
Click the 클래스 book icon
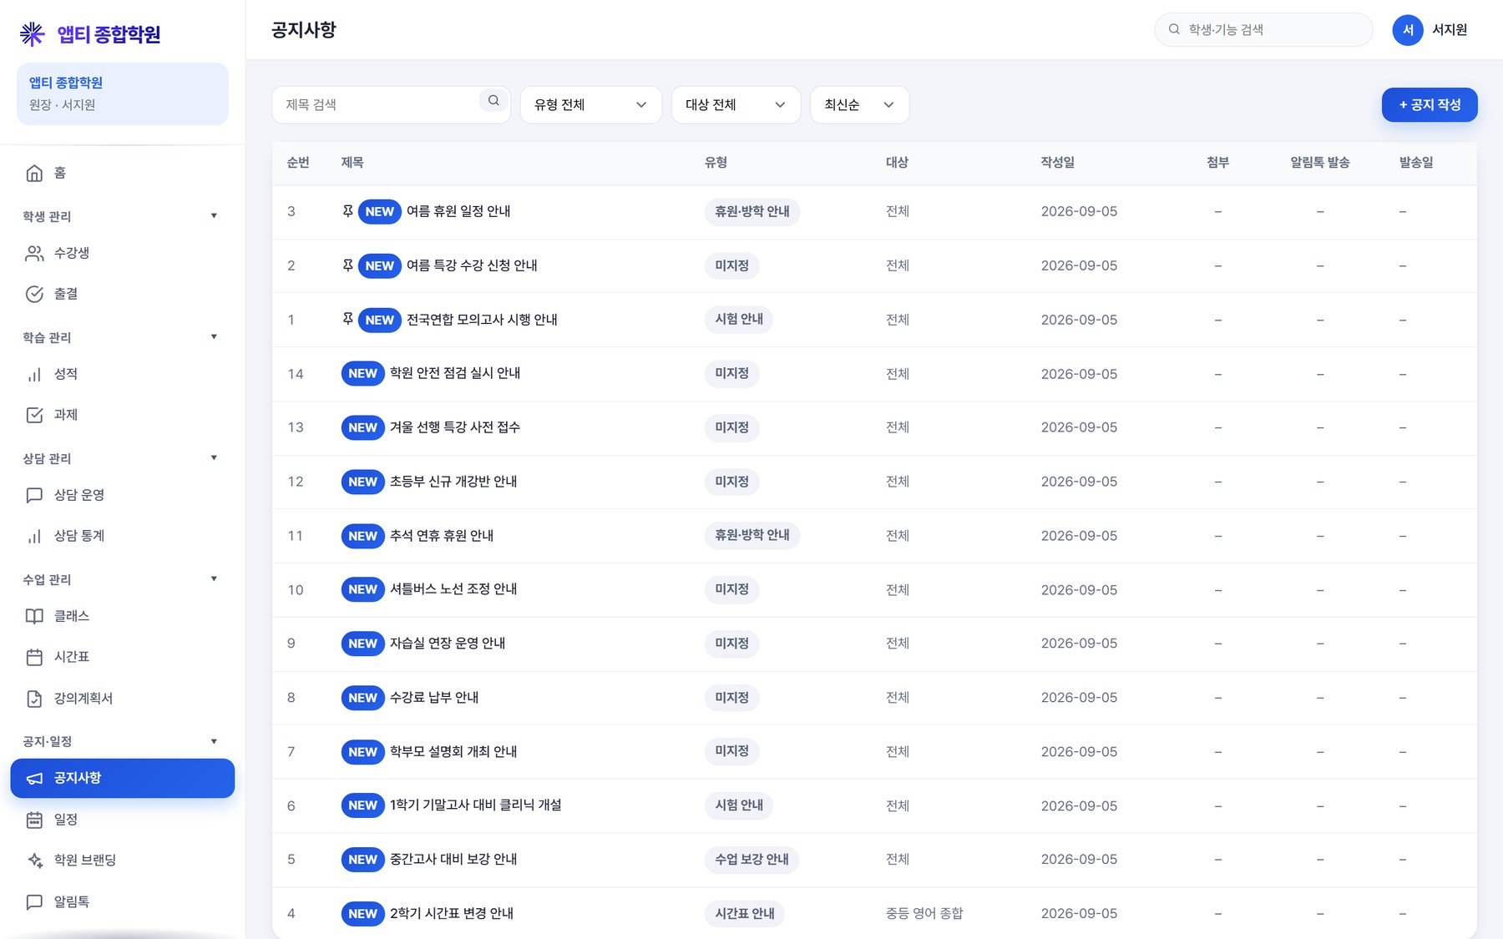[34, 616]
